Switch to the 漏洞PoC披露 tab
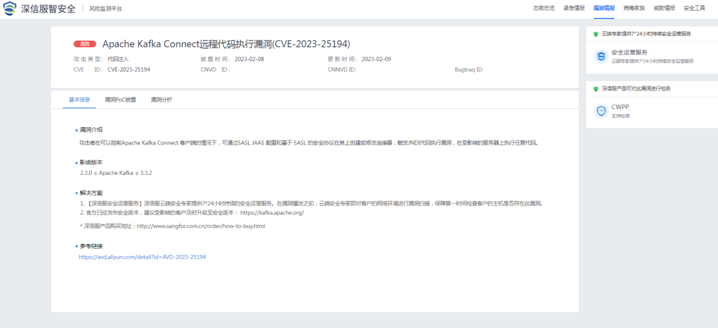This screenshot has height=328, width=718. click(120, 99)
